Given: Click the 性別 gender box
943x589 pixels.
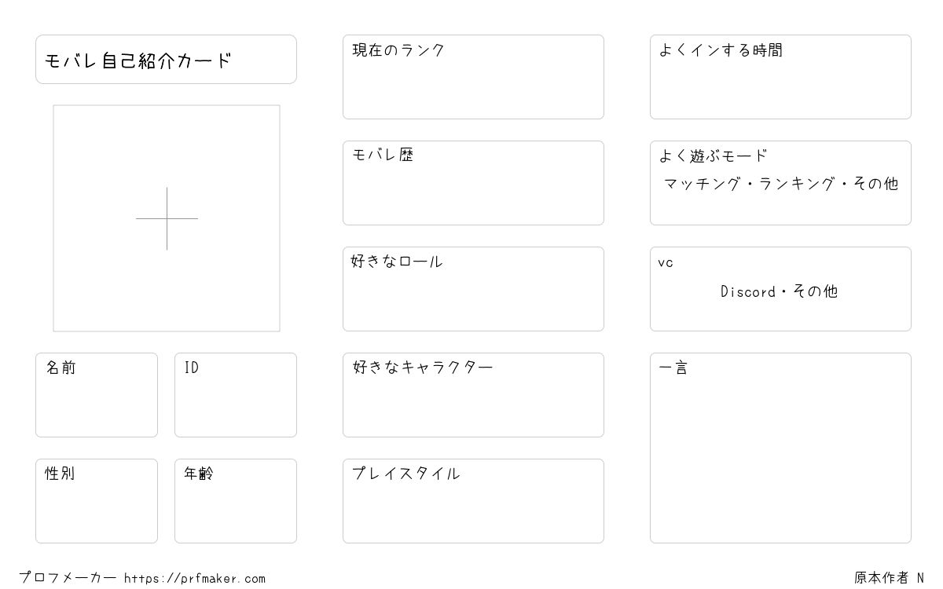Looking at the screenshot, I should [x=97, y=501].
